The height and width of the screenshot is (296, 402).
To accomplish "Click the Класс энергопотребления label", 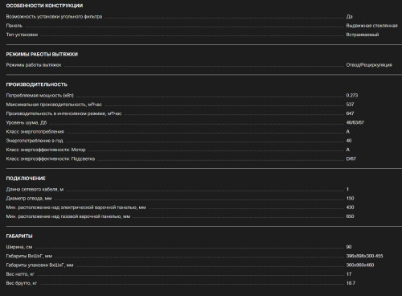I will pos(35,132).
